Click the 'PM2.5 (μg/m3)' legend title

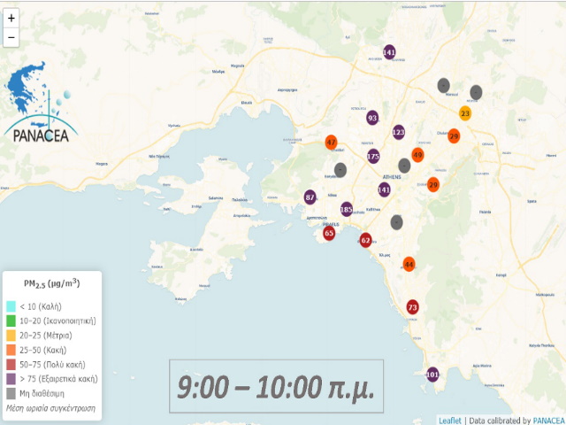pos(52,283)
